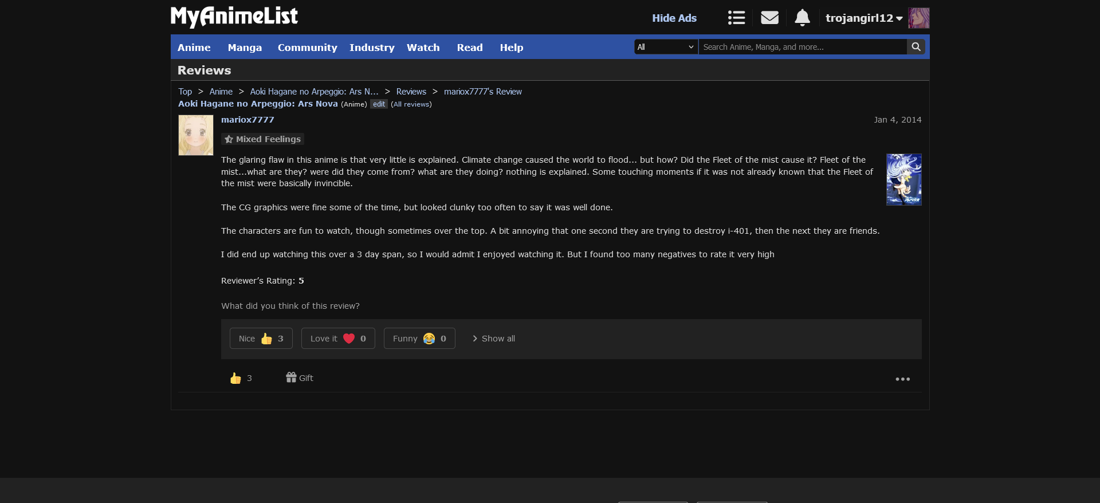React with Nice thumbs-up button
The width and height of the screenshot is (1100, 503).
coord(261,339)
